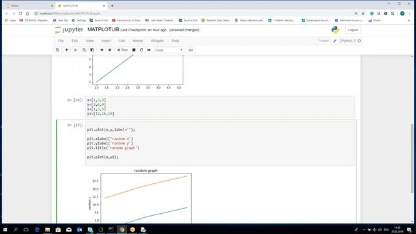The width and height of the screenshot is (416, 234).
Task: Open a new browser tab
Action: (x=112, y=6)
